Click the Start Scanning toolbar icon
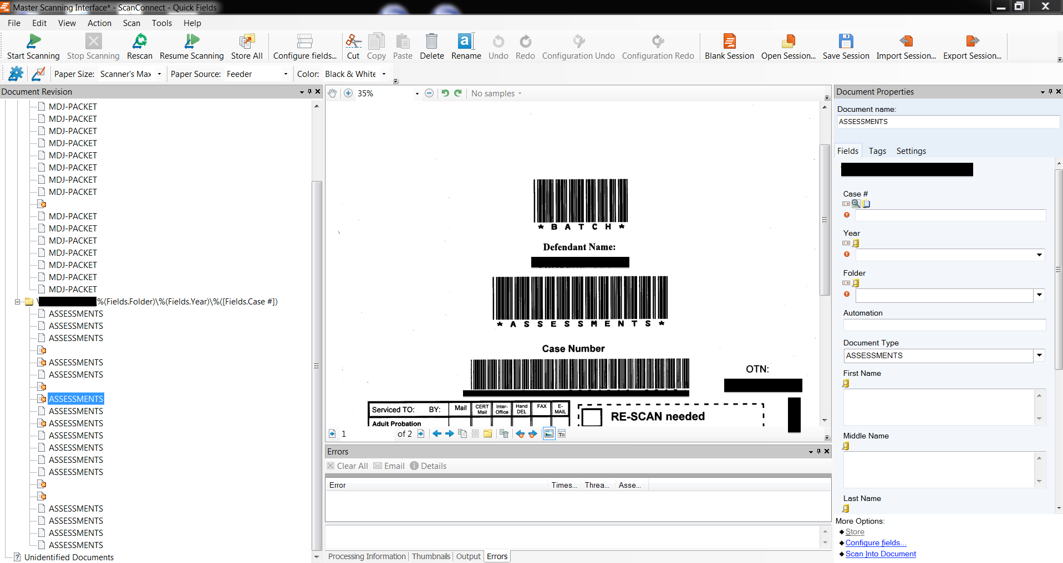Image resolution: width=1063 pixels, height=563 pixels. tap(33, 42)
